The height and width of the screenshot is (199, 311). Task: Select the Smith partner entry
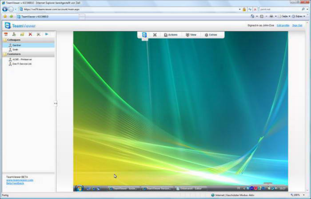click(28, 49)
